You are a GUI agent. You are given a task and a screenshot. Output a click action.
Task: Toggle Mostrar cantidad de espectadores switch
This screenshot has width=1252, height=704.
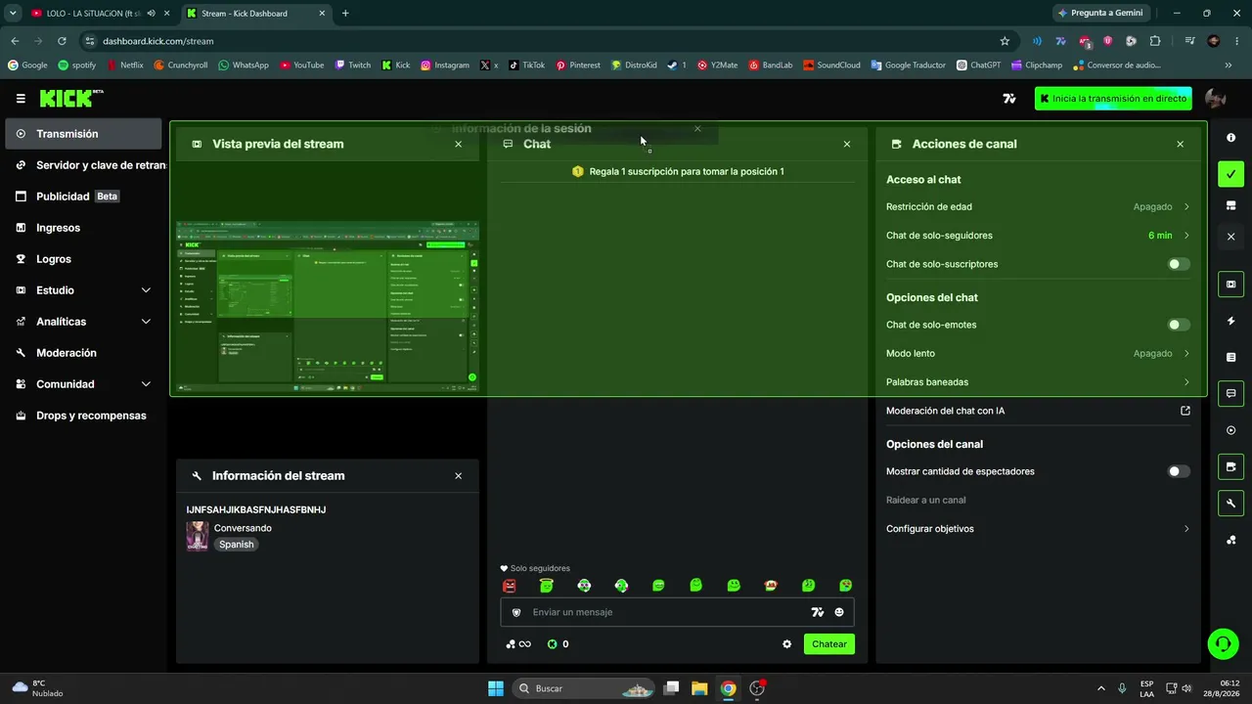pos(1179,471)
